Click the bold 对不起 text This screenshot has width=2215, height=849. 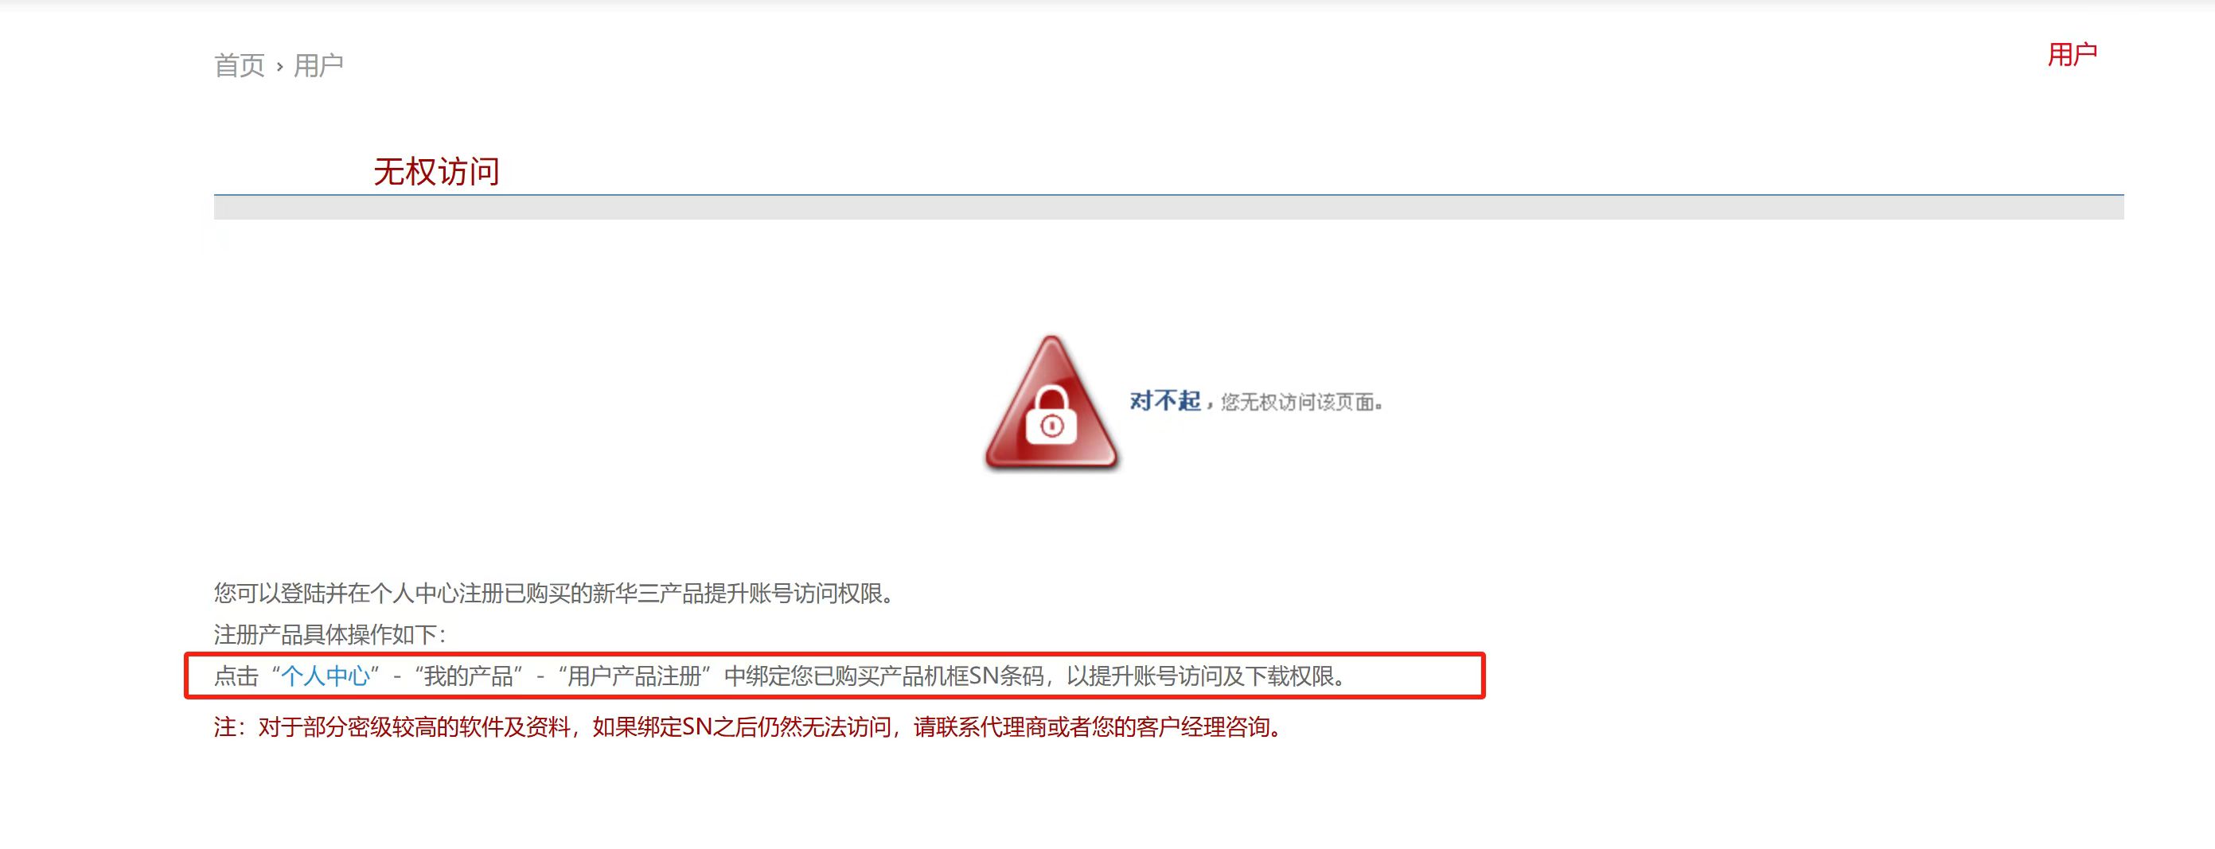coord(1164,401)
